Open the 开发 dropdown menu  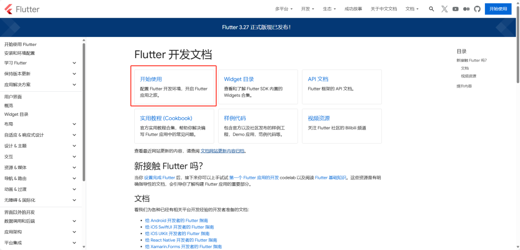click(307, 9)
